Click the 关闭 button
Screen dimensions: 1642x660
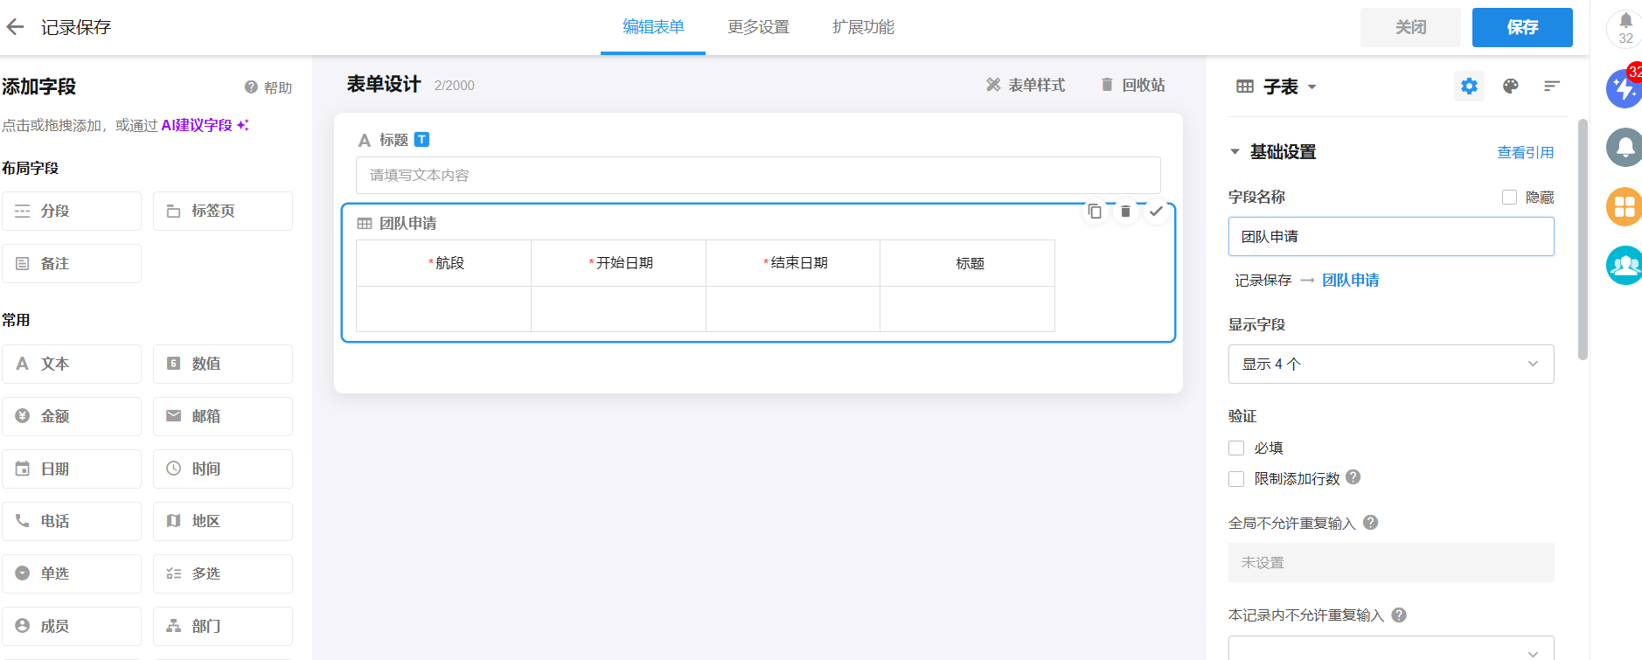coord(1410,27)
